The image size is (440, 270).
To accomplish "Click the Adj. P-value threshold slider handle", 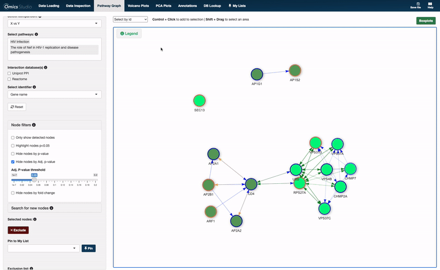I will 34,179.
